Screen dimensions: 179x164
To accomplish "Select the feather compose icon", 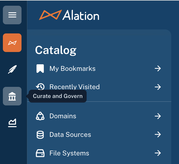I will pyautogui.click(x=12, y=69).
